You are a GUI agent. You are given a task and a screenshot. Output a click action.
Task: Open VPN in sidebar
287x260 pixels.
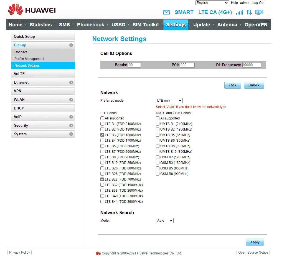tap(43, 91)
